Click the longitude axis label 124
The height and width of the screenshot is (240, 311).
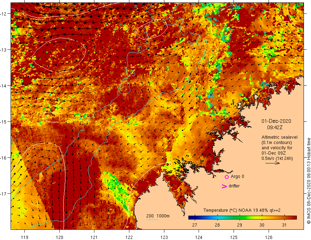coord(199,237)
